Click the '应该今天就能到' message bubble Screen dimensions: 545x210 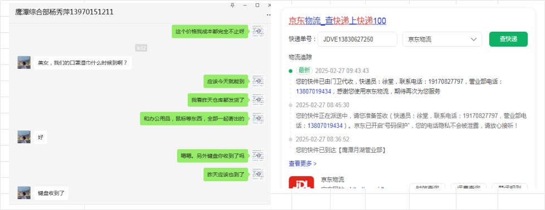[x=226, y=82]
